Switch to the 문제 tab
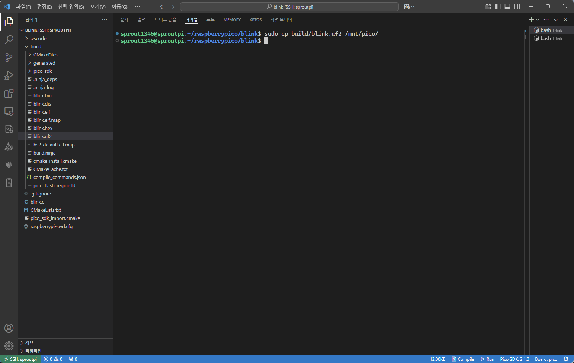Screen dimensions: 574x363 pyautogui.click(x=125, y=20)
